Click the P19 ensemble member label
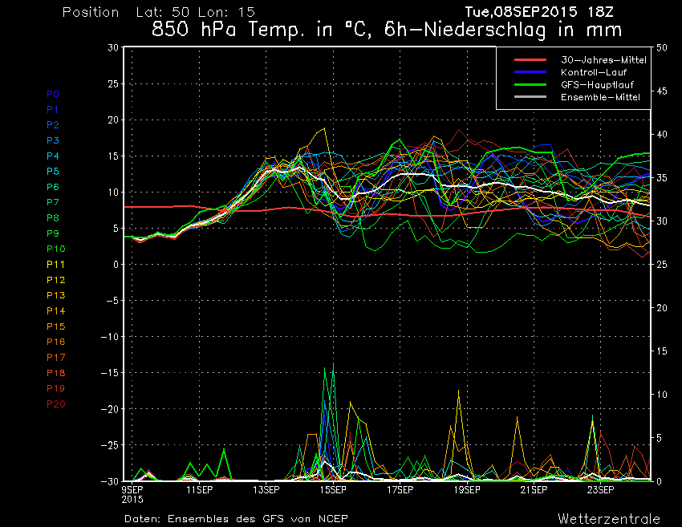Image resolution: width=682 pixels, height=527 pixels. (55, 388)
